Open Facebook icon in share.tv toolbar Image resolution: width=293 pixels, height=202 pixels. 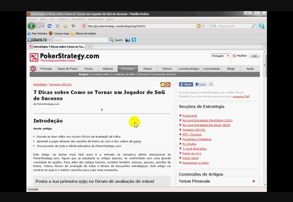click(x=127, y=40)
